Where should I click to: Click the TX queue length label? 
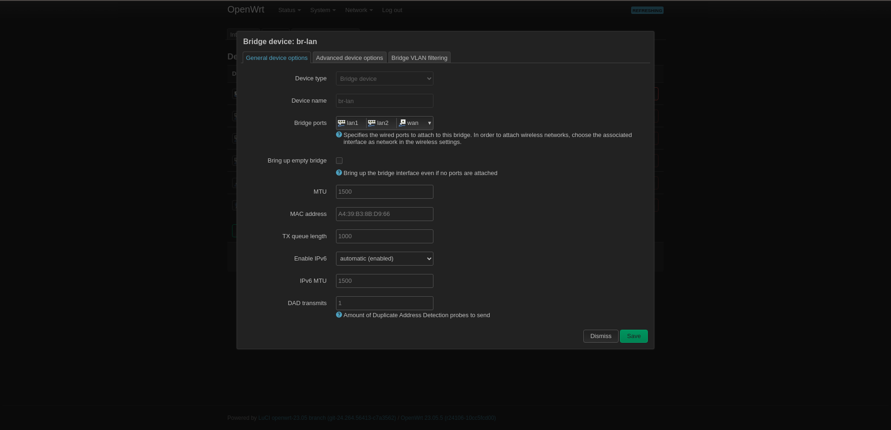coord(304,236)
